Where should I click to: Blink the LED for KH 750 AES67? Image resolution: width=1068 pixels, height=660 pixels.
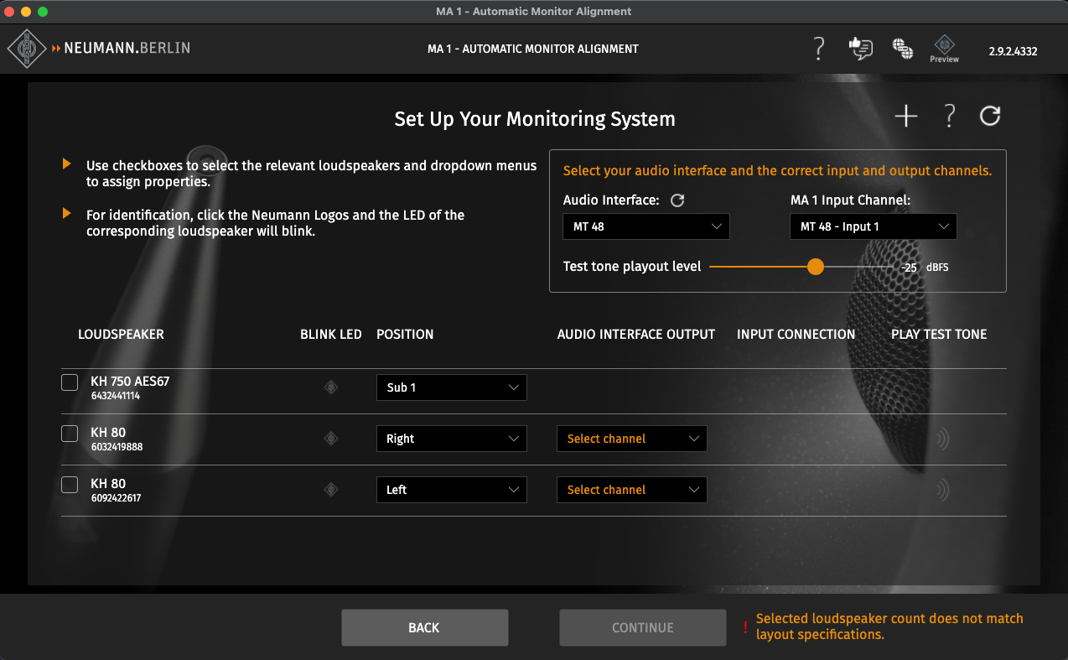(331, 387)
